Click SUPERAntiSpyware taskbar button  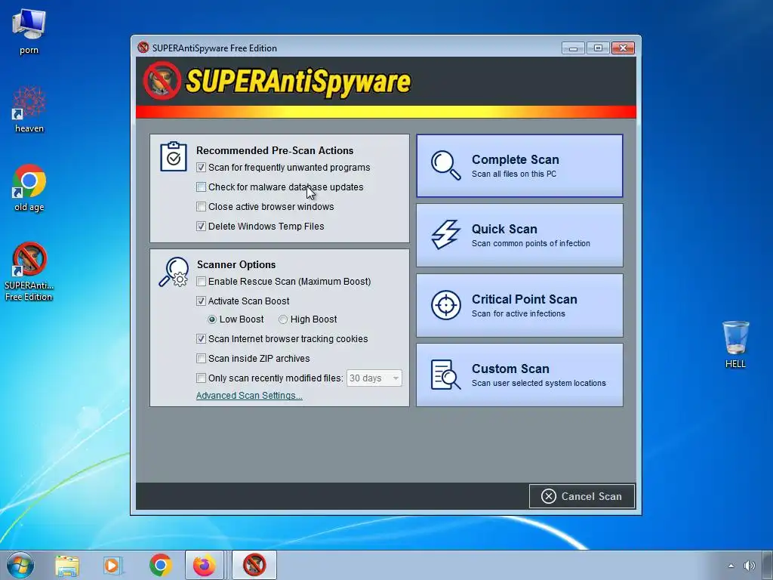(x=254, y=565)
